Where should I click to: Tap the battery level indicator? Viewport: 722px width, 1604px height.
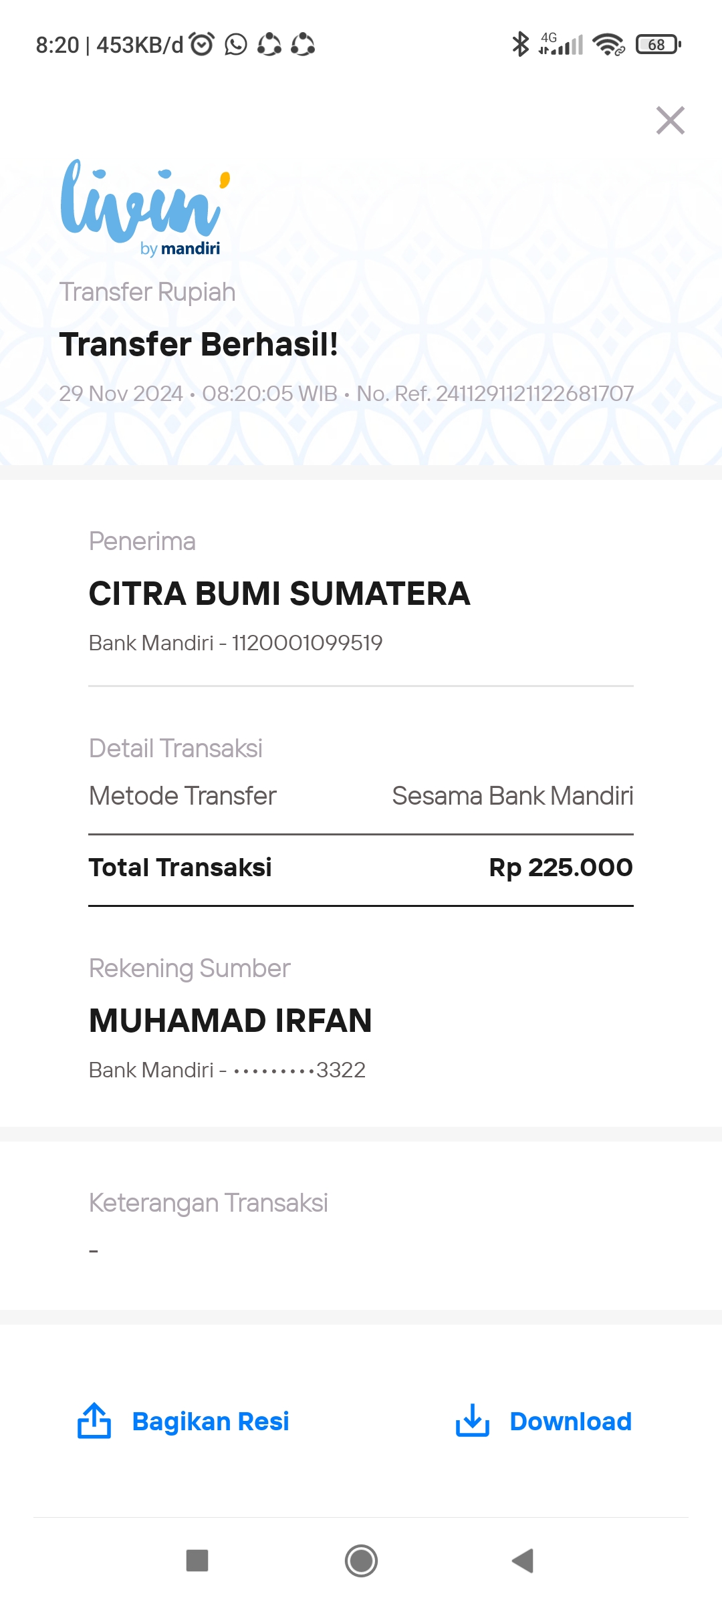tap(658, 45)
